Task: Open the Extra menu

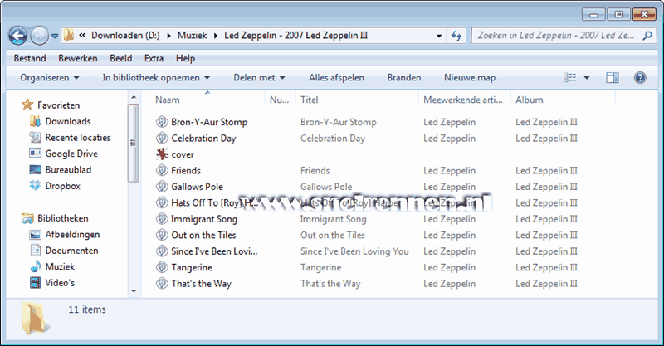Action: pos(154,58)
